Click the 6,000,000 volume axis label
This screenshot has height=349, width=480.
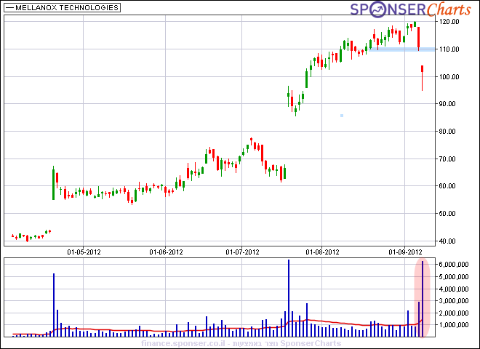pos(454,265)
